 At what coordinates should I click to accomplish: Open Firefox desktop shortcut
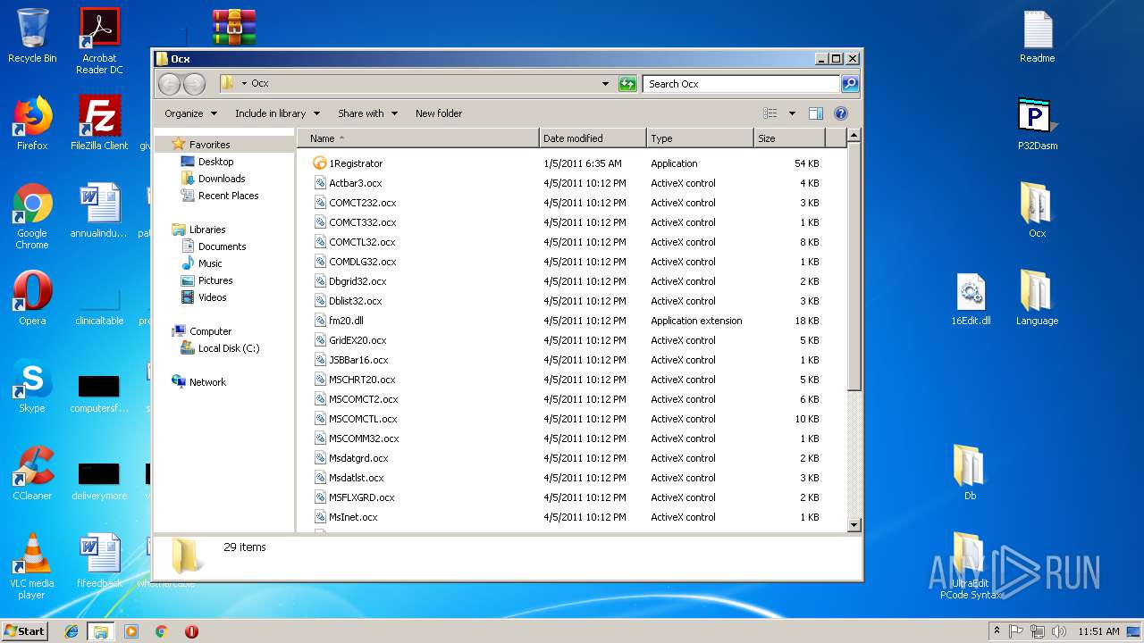click(x=32, y=123)
